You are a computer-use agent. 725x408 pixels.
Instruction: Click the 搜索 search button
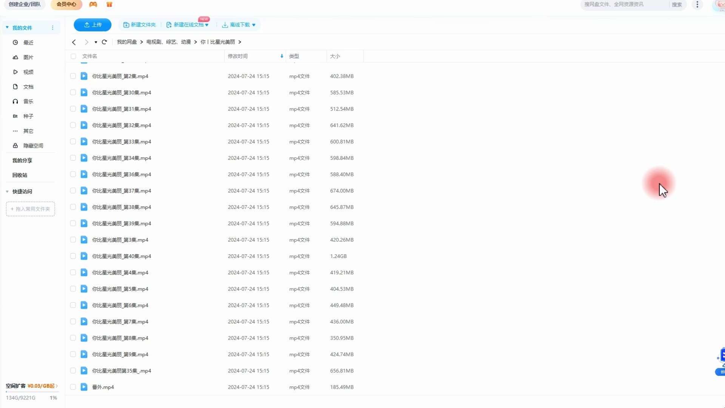(x=677, y=5)
